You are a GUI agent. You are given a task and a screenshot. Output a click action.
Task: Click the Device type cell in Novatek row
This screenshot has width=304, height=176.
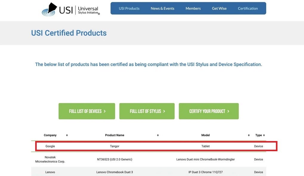pos(259,159)
